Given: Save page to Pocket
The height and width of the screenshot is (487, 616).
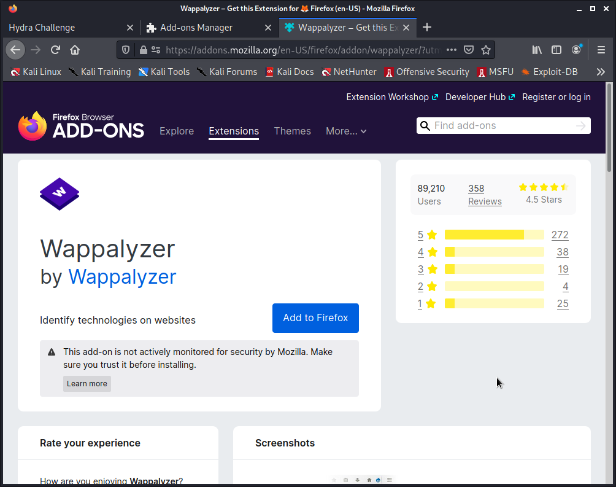Looking at the screenshot, I should tap(468, 50).
